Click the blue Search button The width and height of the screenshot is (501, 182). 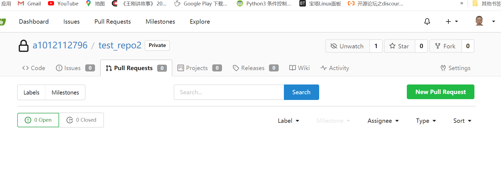click(301, 92)
